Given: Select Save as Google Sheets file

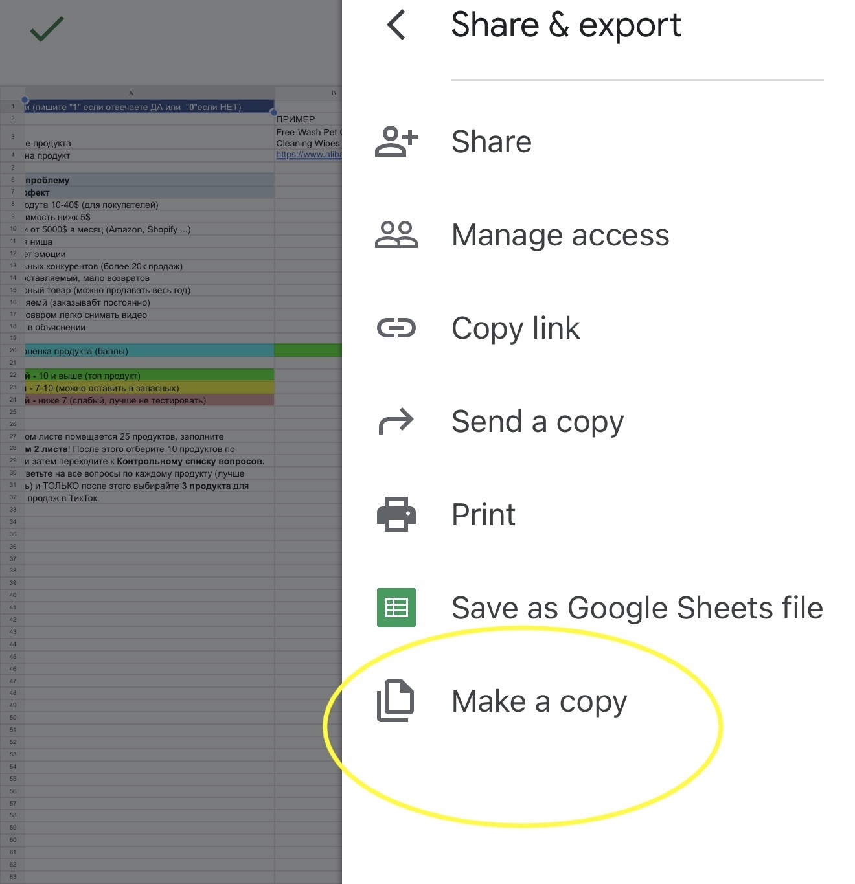Looking at the screenshot, I should coord(637,608).
